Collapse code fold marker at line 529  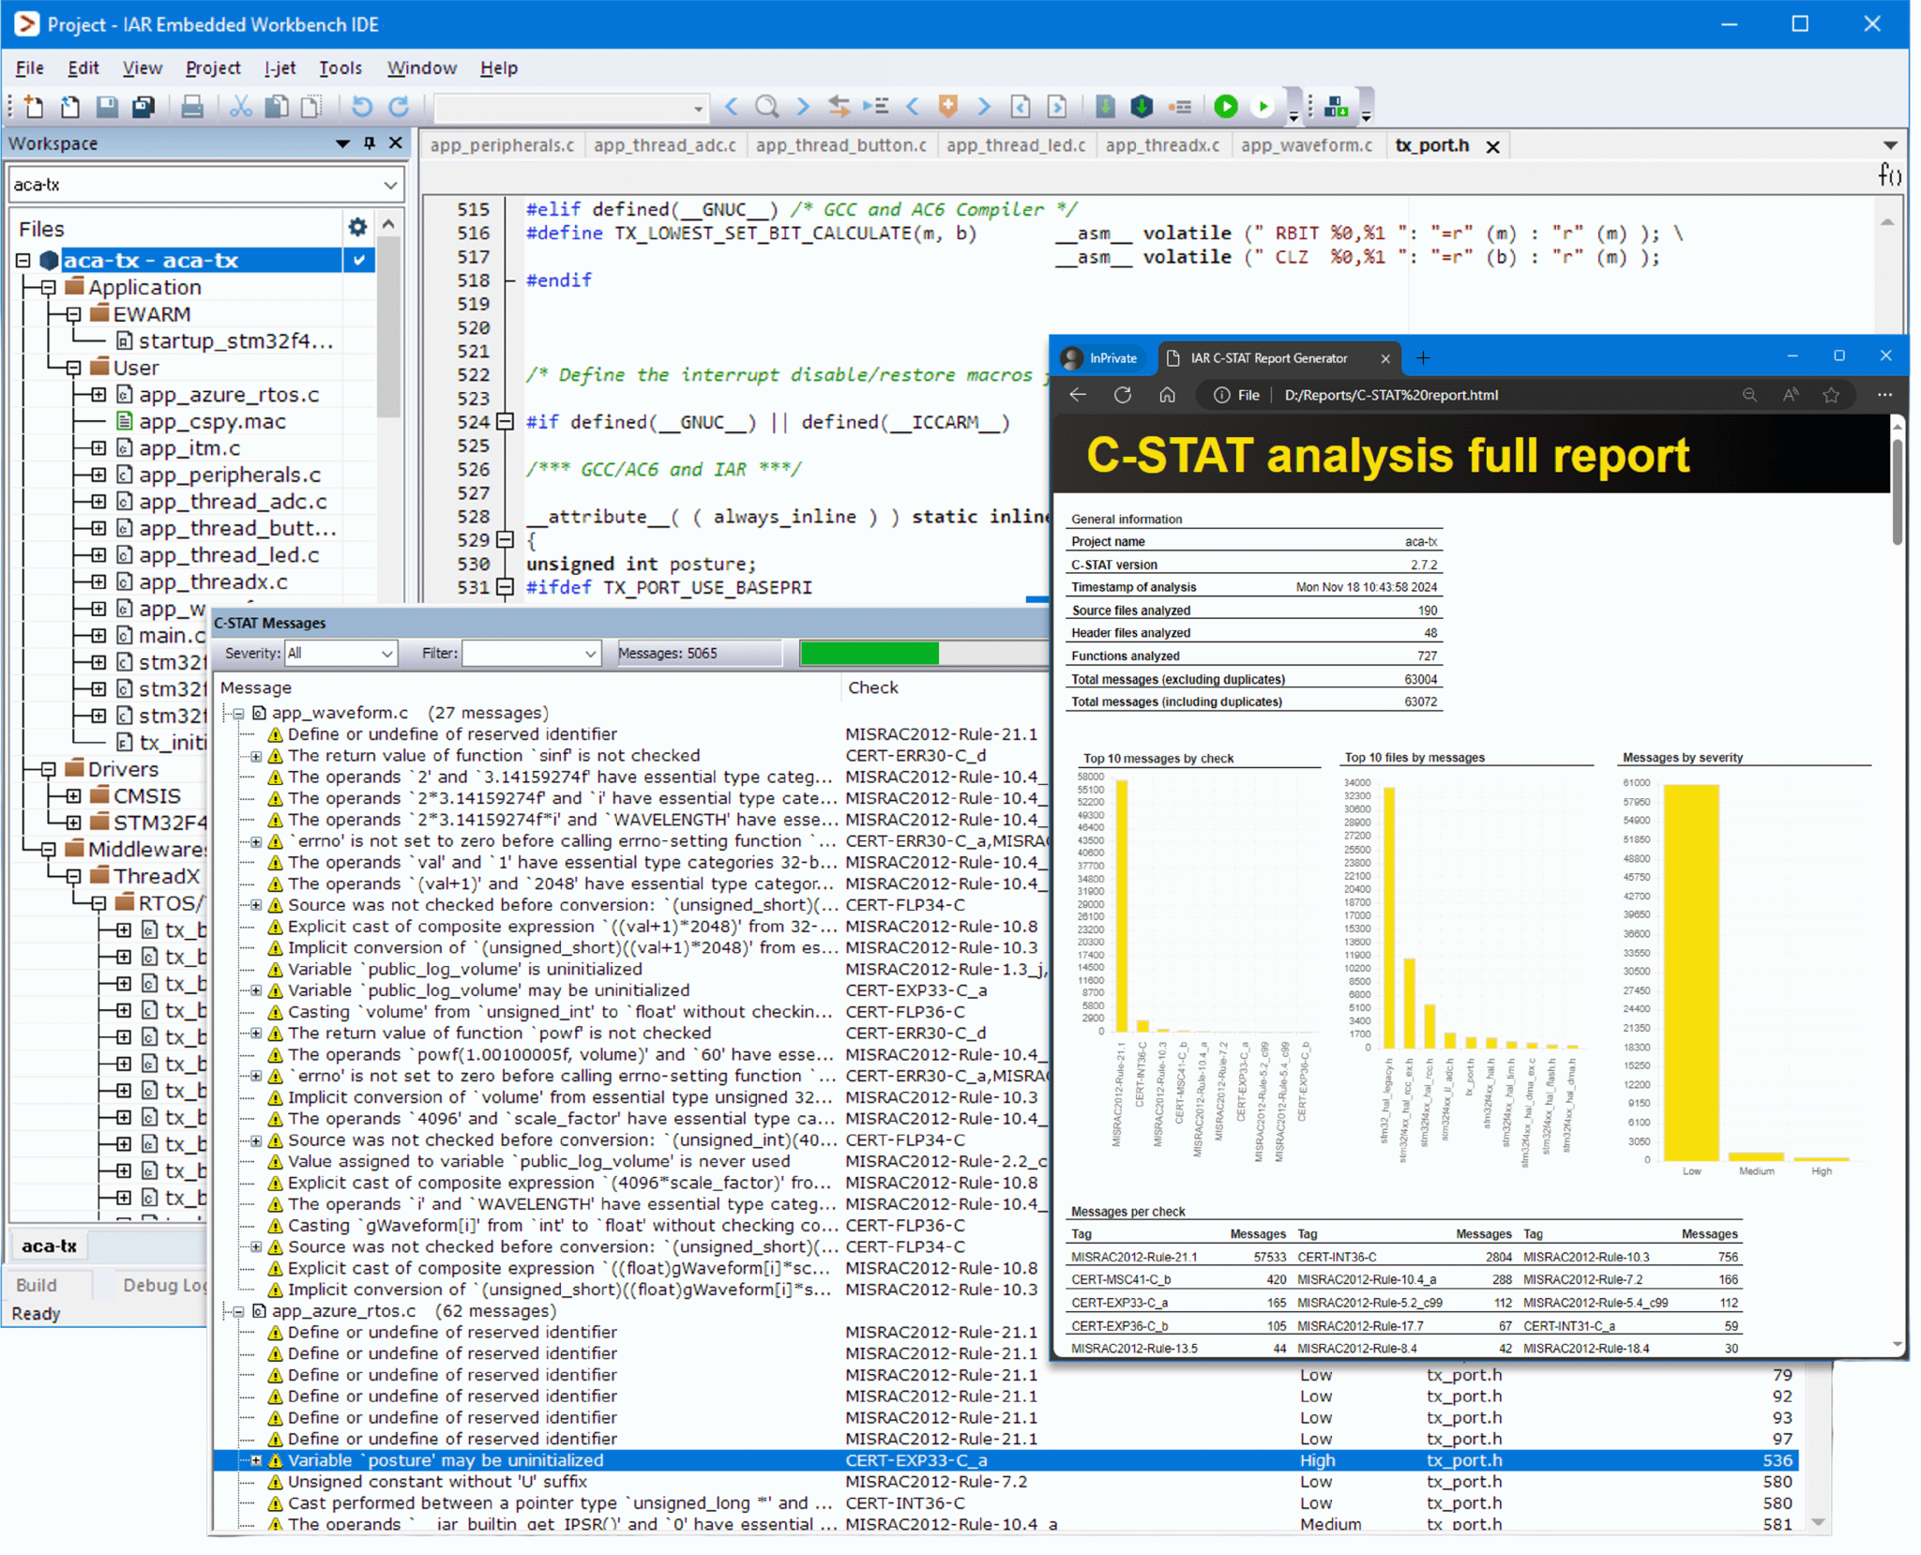[x=505, y=540]
